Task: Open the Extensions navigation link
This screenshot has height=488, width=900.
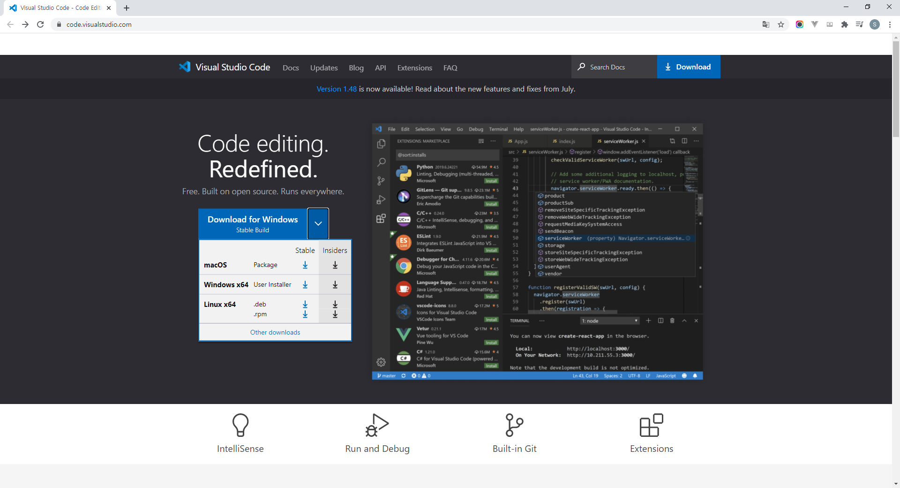Action: pos(415,68)
